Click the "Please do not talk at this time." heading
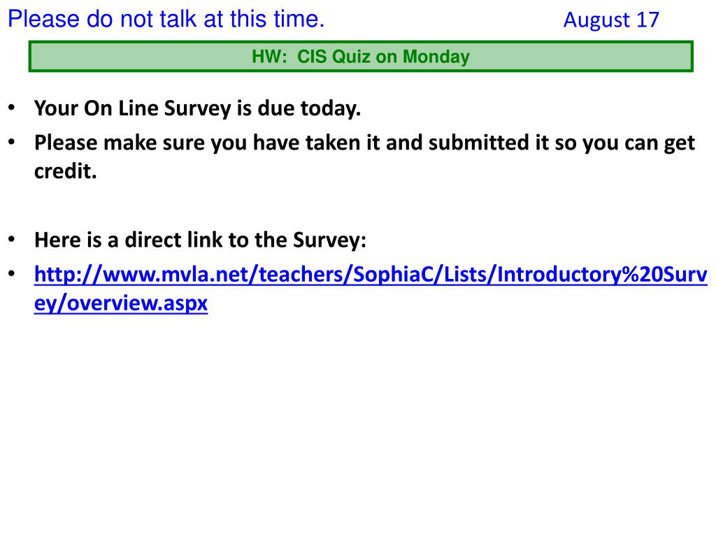The height and width of the screenshot is (537, 716). [166, 20]
